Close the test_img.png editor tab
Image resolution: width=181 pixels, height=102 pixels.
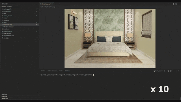click(x=53, y=4)
